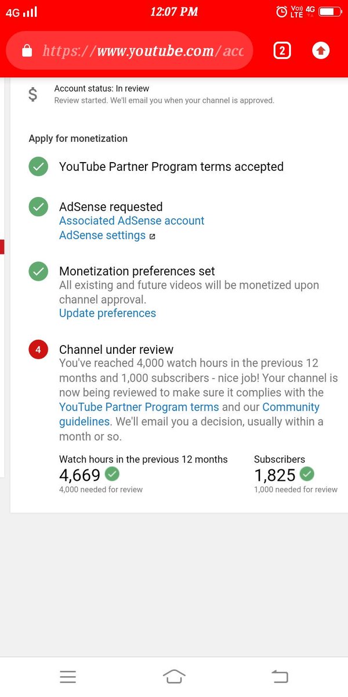The height and width of the screenshot is (697, 348).
Task: Open the tab switcher showing 2 tabs
Action: tap(282, 51)
